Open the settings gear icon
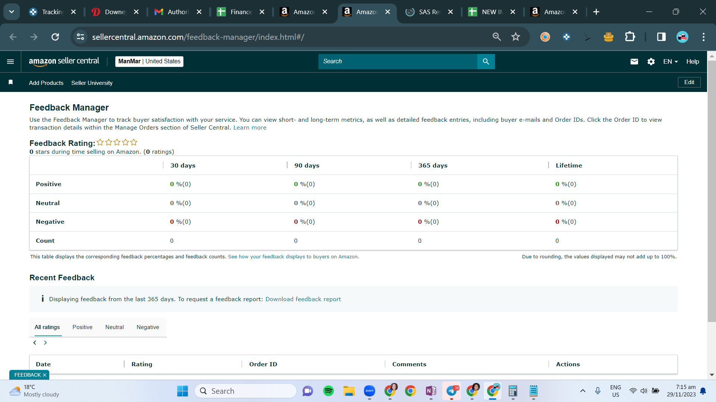This screenshot has height=402, width=716. pyautogui.click(x=651, y=61)
